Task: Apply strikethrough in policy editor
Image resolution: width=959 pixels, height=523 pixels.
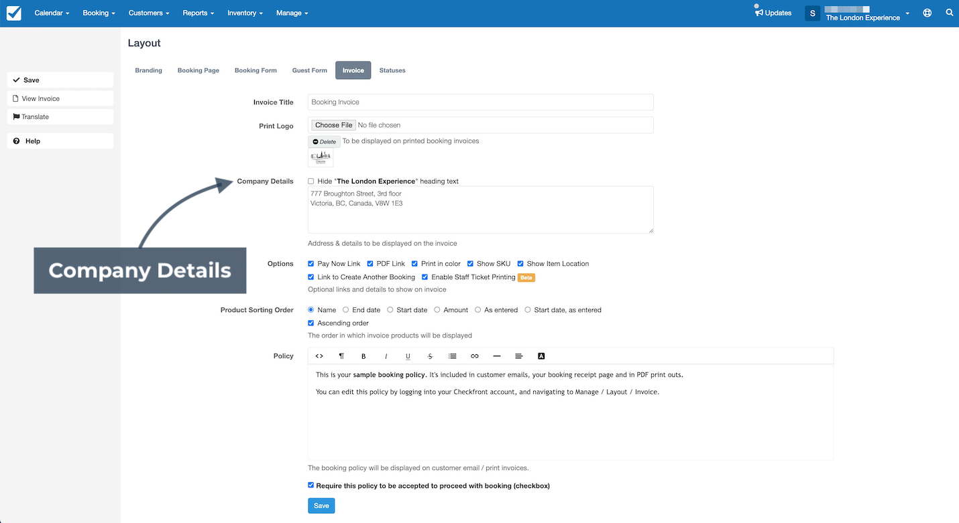Action: (430, 356)
